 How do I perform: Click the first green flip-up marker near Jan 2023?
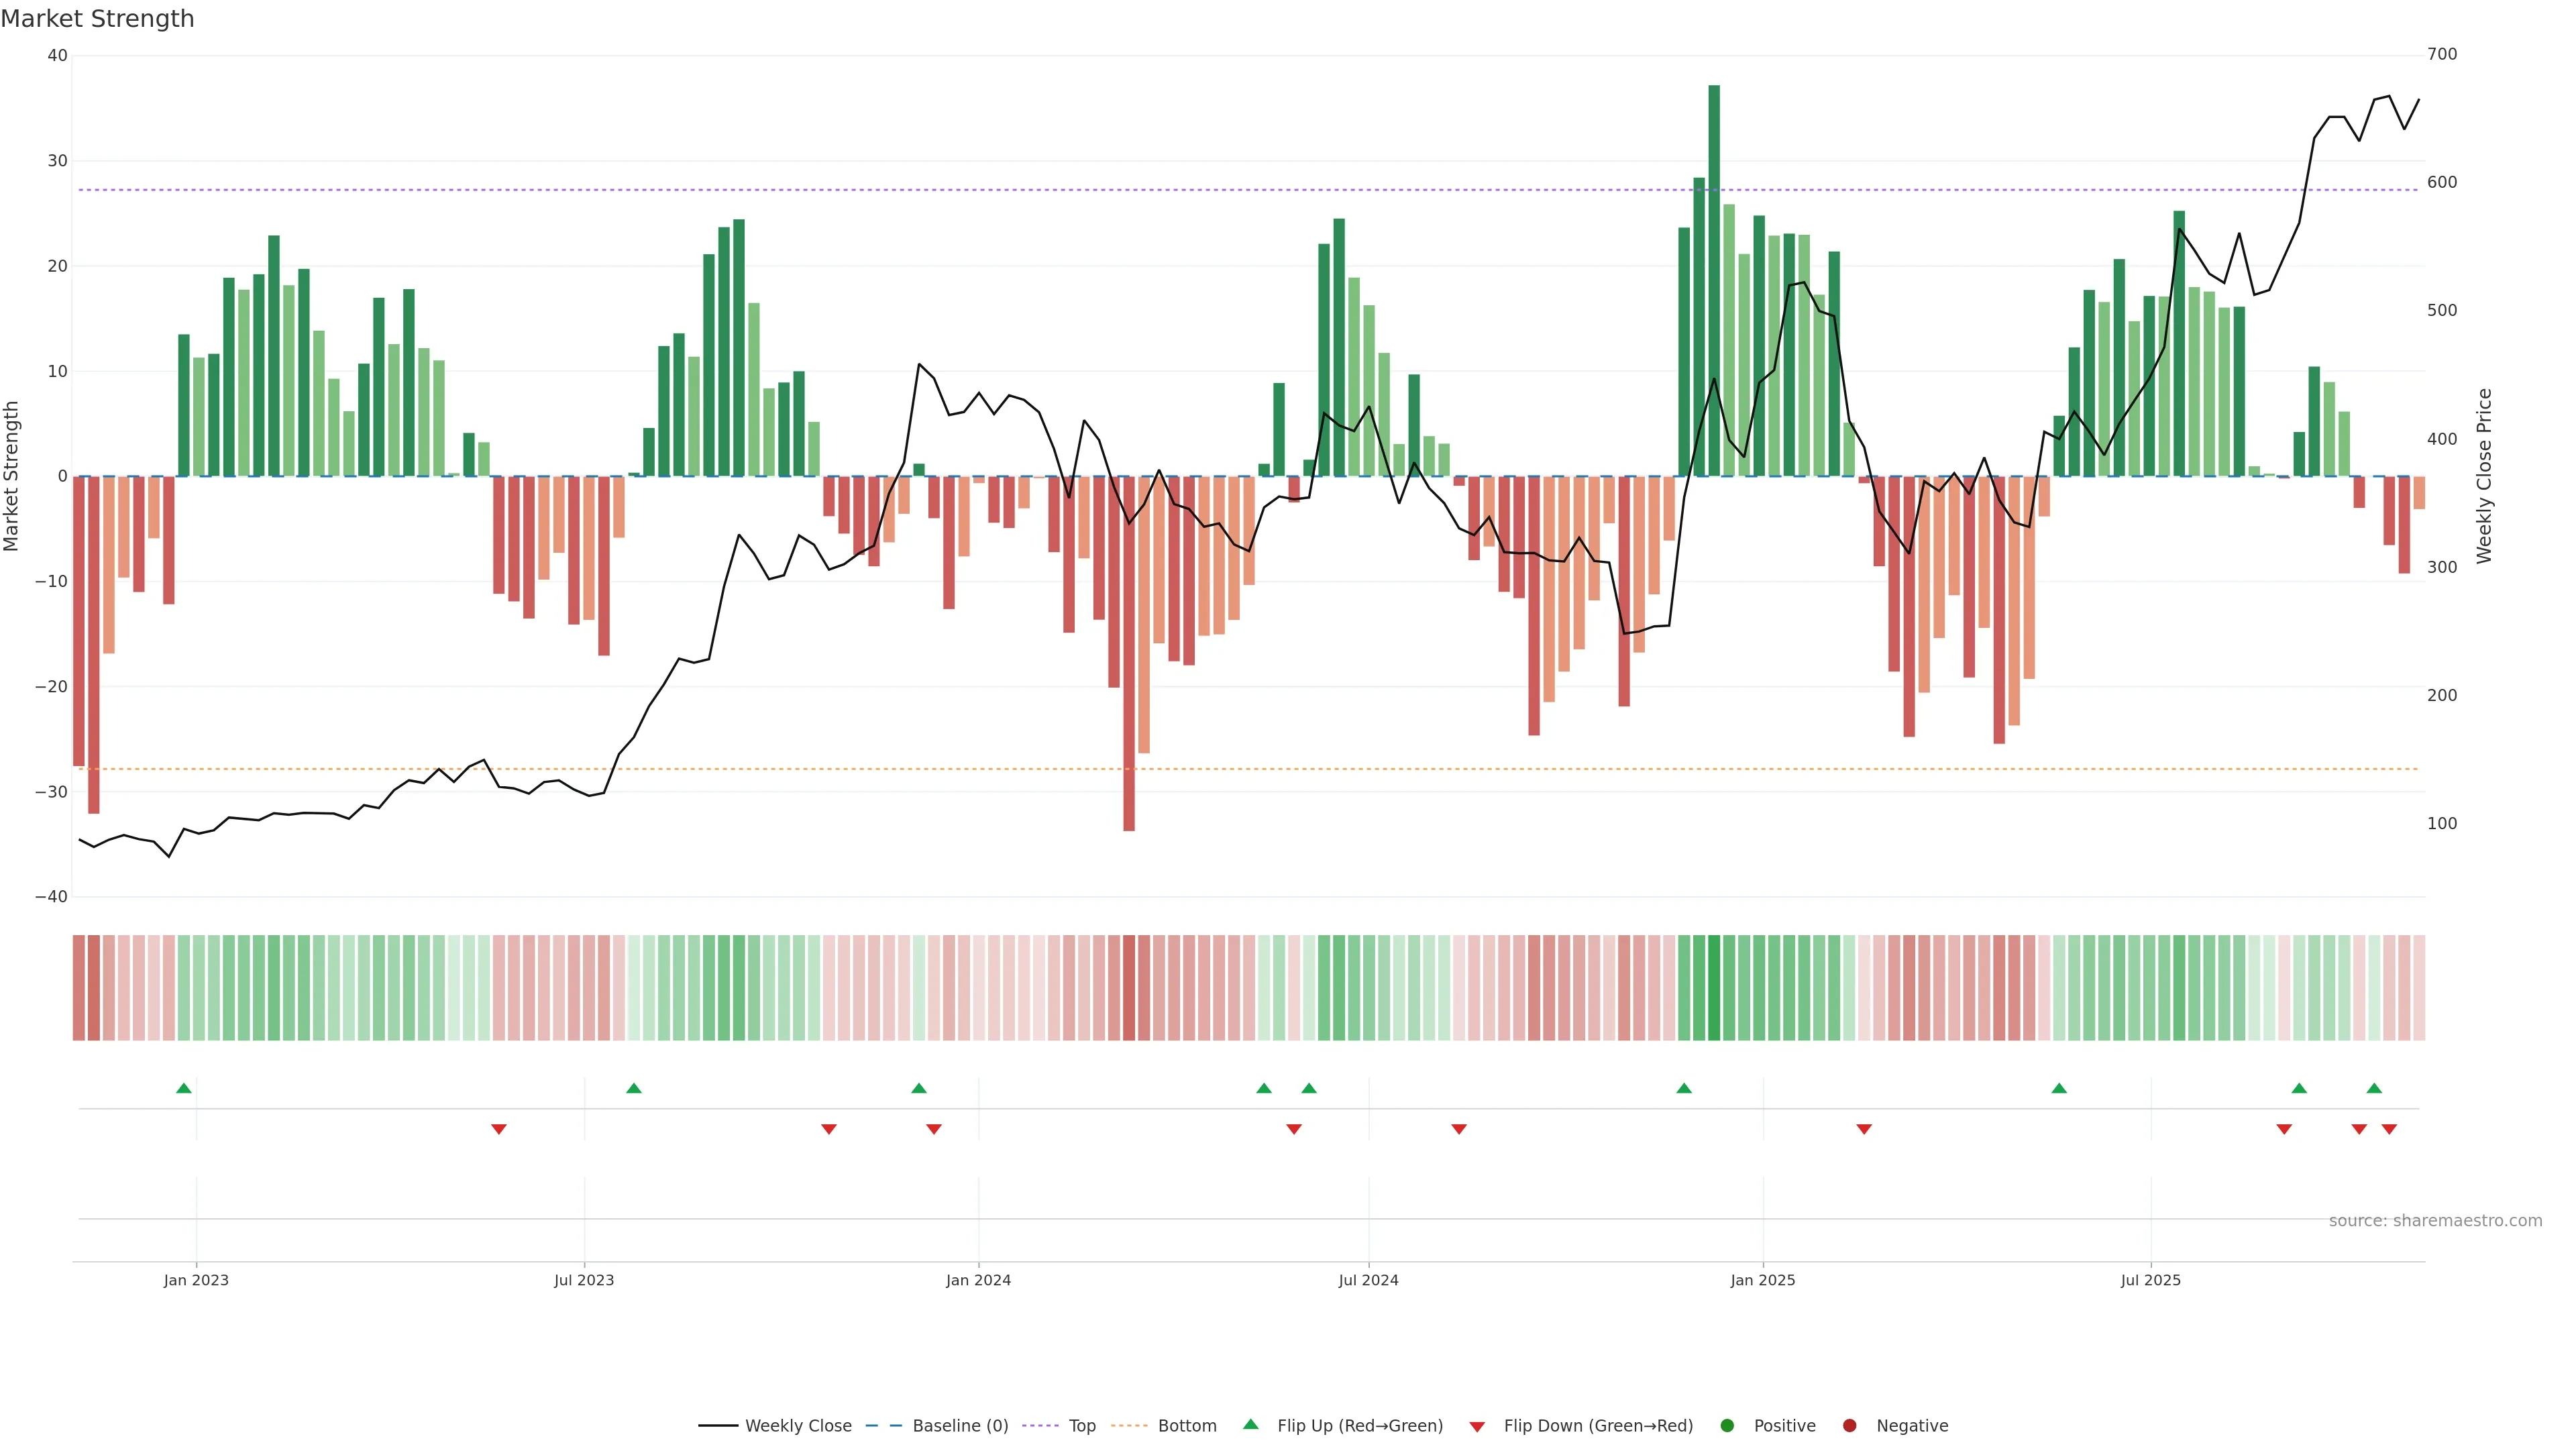tap(184, 1088)
